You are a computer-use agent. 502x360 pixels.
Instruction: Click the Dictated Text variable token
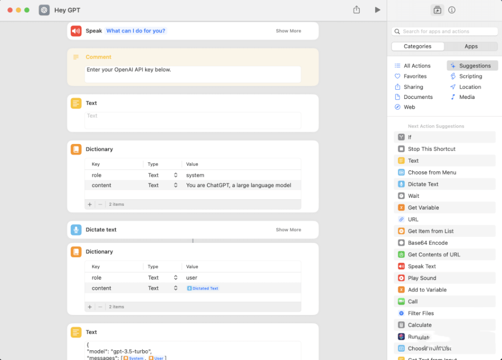202,288
